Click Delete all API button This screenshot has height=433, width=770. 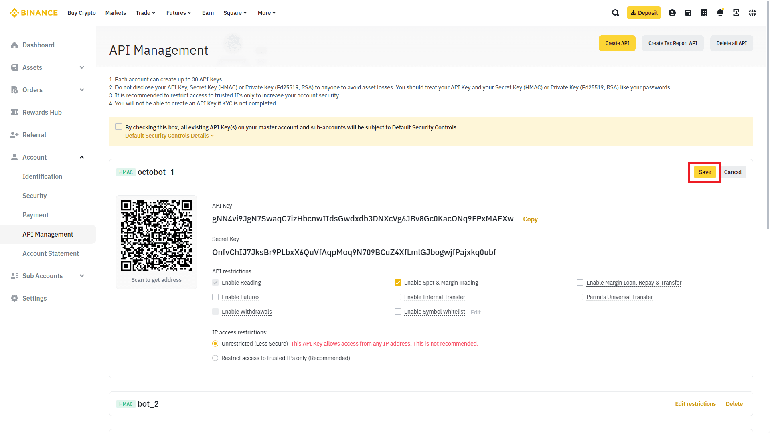pyautogui.click(x=731, y=43)
